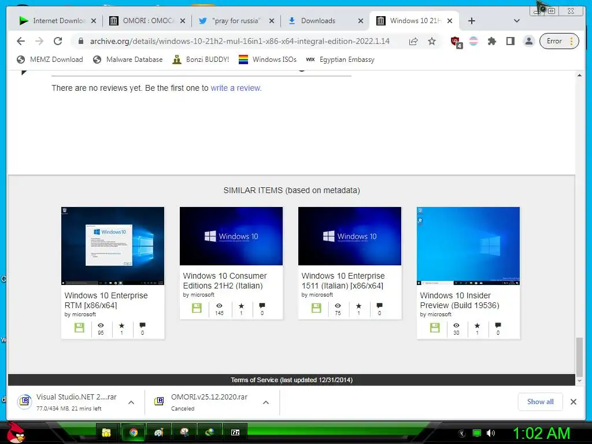Click Terms of Service footer link

tap(291, 380)
